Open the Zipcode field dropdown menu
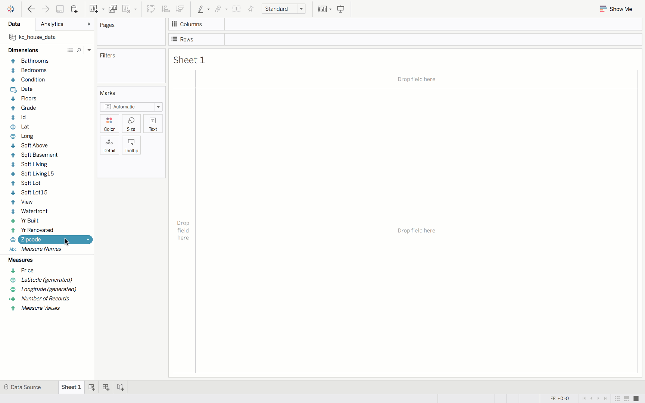 pyautogui.click(x=88, y=240)
